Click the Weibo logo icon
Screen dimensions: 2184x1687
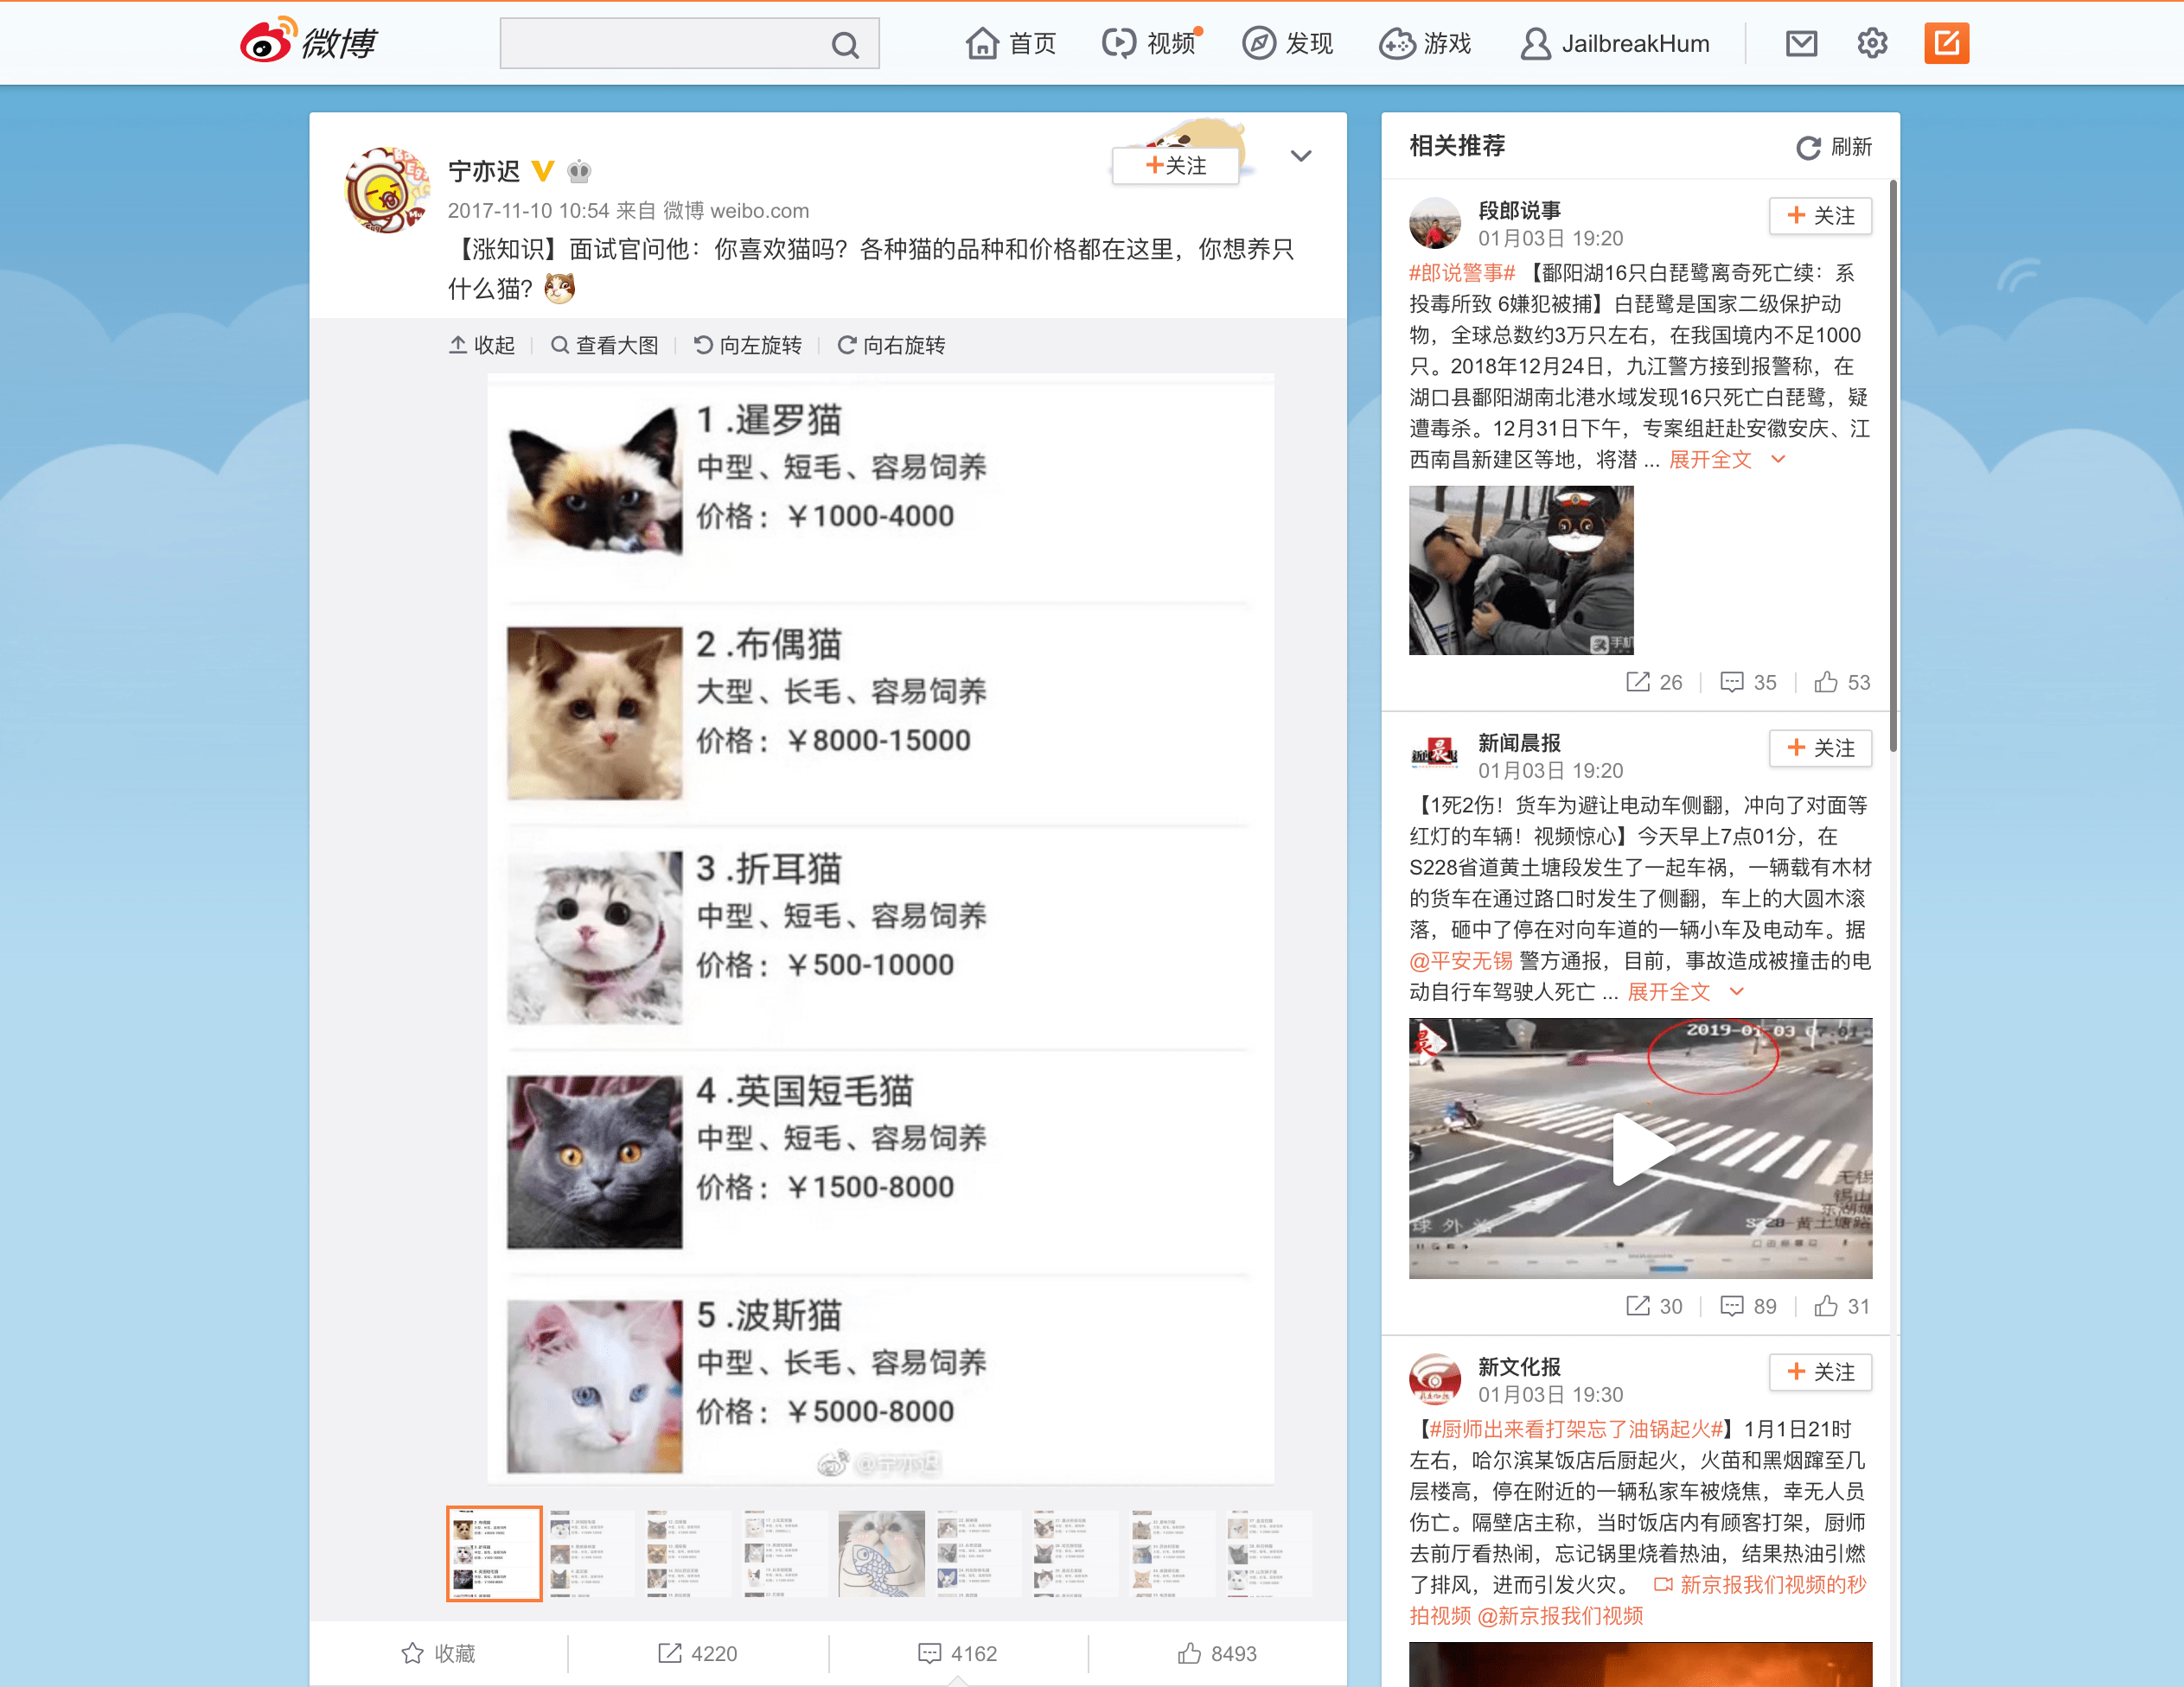pyautogui.click(x=268, y=42)
